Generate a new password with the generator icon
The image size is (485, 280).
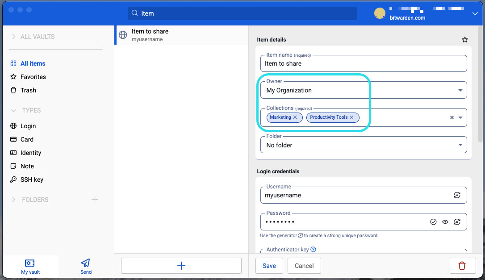(x=457, y=222)
